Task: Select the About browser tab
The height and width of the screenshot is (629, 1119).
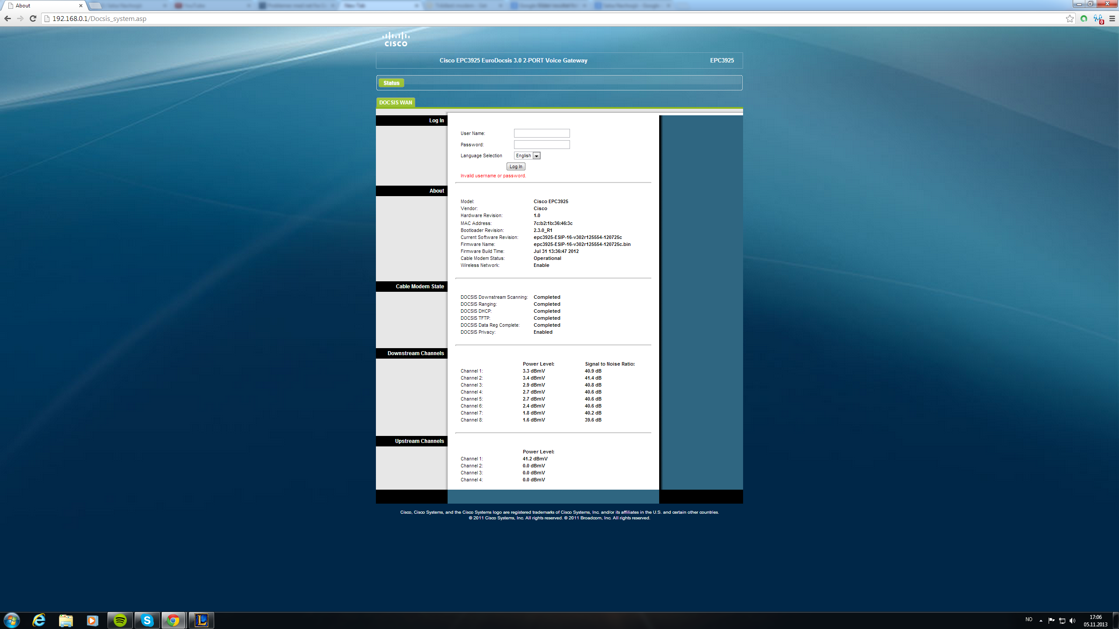Action: [44, 6]
